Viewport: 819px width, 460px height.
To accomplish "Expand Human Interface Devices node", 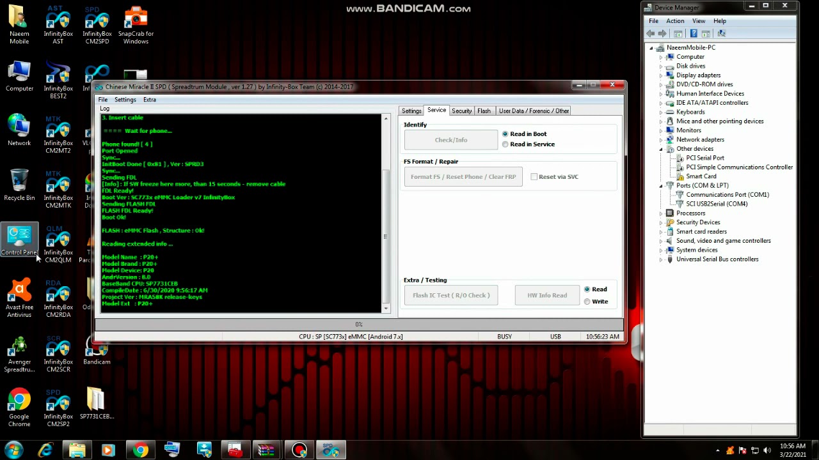I will [661, 94].
